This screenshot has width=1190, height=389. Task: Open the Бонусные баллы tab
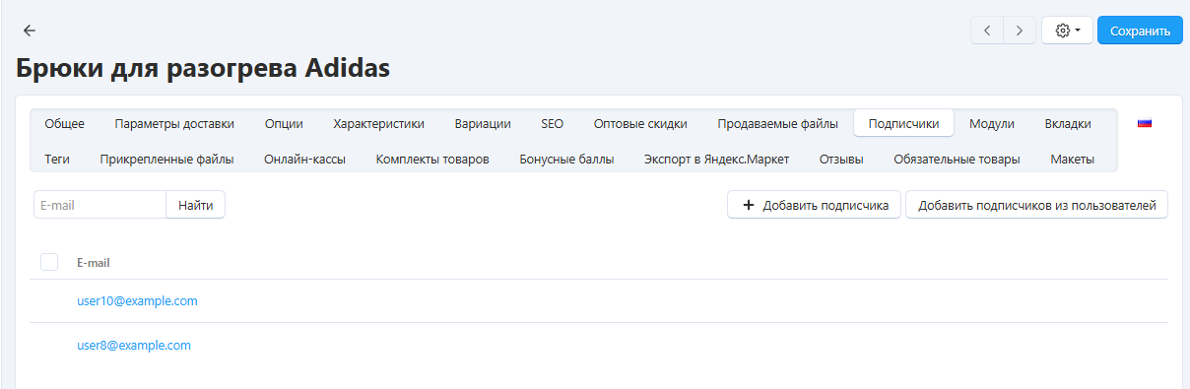coord(566,159)
